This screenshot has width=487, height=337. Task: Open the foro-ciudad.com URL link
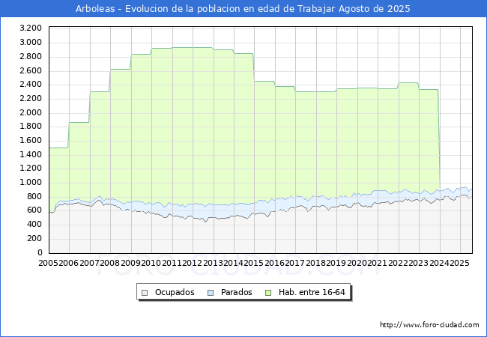click(x=429, y=325)
